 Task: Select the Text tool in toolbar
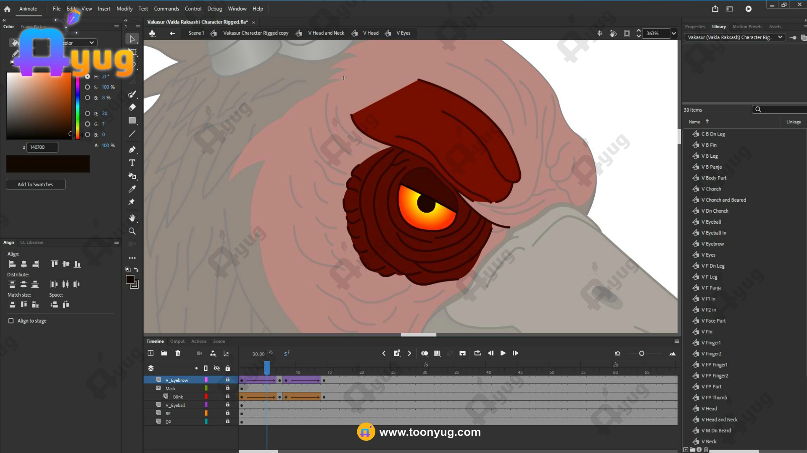click(x=132, y=163)
